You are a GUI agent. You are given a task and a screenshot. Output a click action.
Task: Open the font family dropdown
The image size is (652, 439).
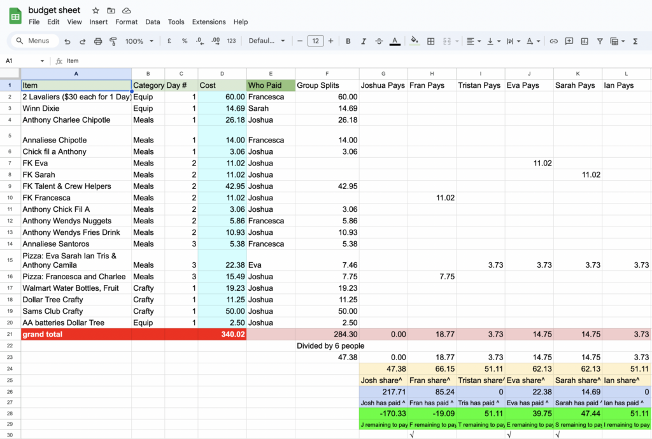tap(267, 41)
